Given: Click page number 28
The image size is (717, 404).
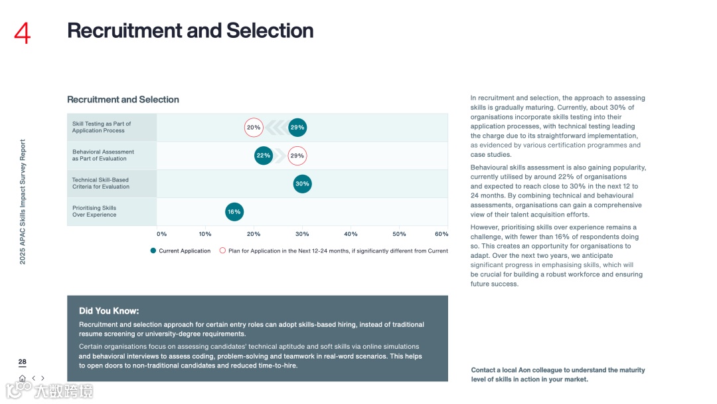Looking at the screenshot, I should click(x=23, y=362).
